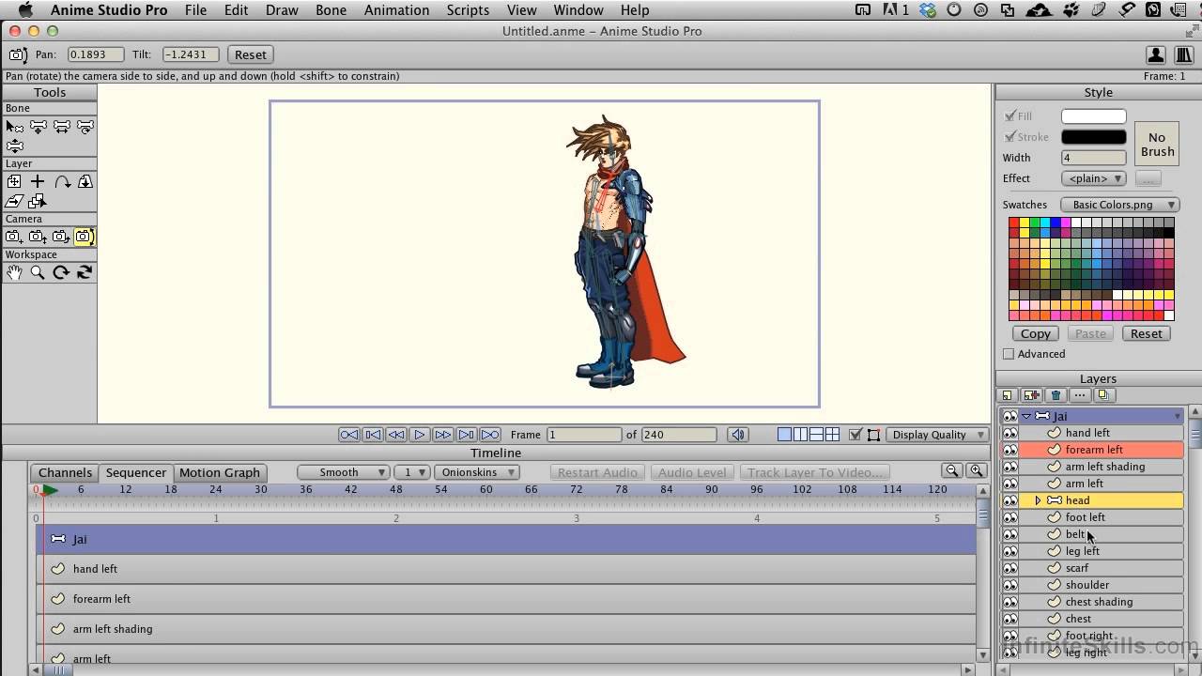Viewport: 1202px width, 676px height.
Task: Hide the scarf layer
Action: 1009,568
